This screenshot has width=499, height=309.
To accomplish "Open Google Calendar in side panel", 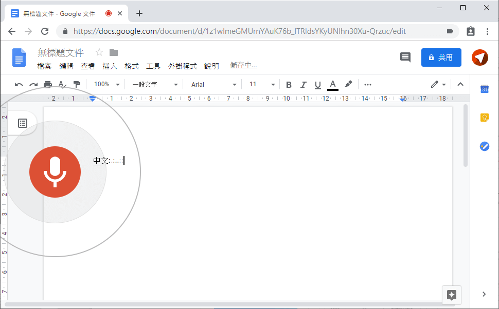I will click(x=485, y=89).
